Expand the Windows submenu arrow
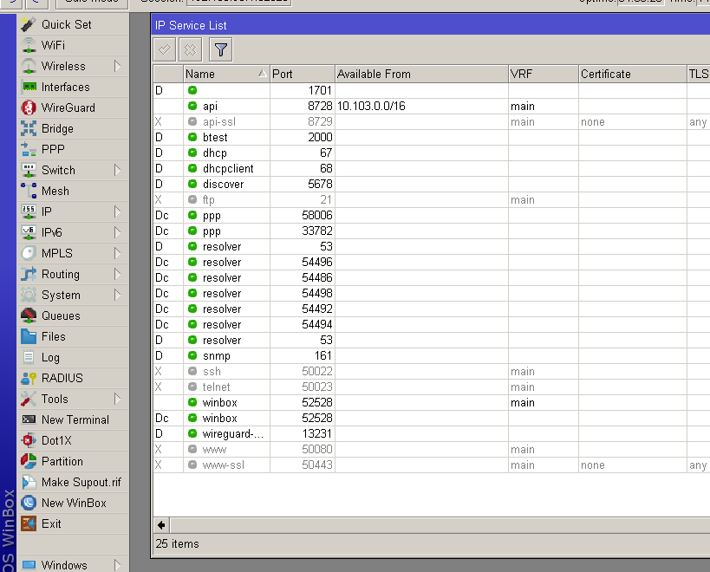 click(117, 565)
